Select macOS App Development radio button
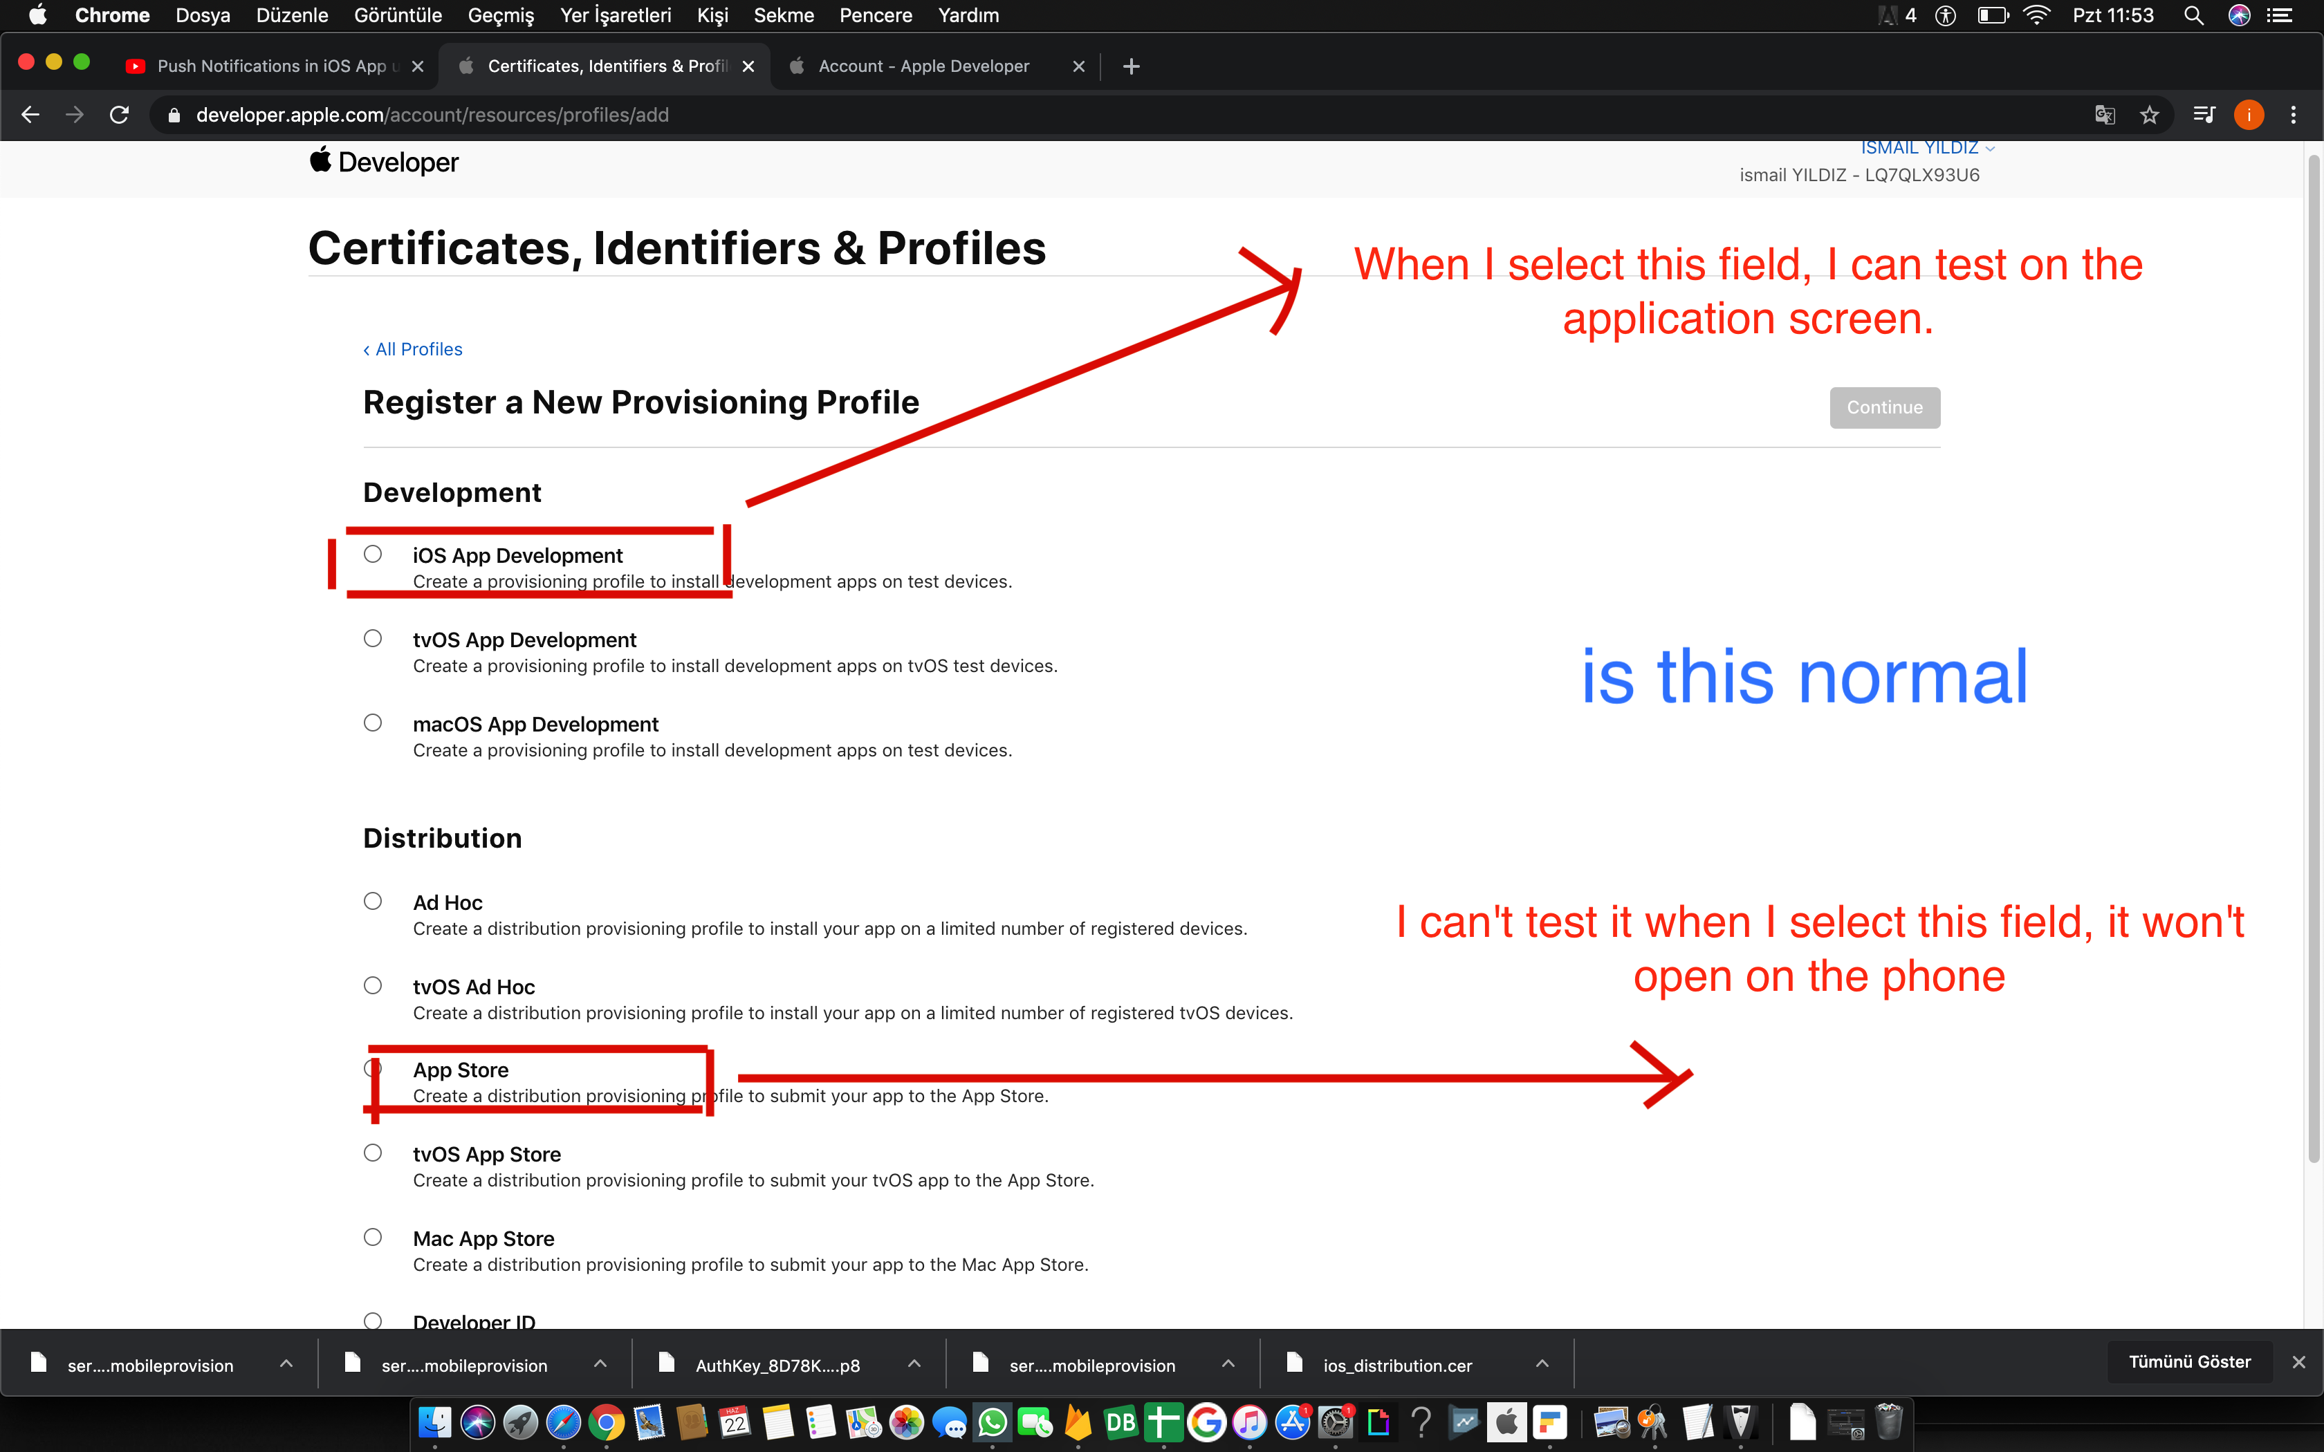 click(373, 723)
